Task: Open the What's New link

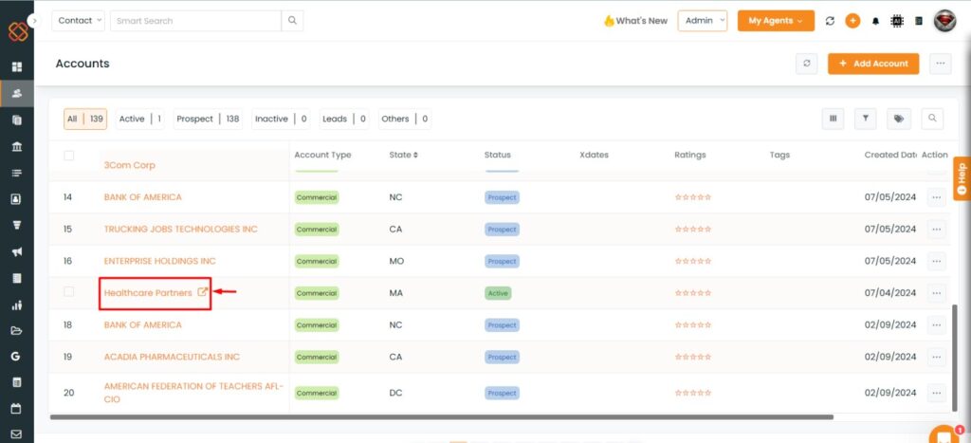Action: pyautogui.click(x=635, y=21)
